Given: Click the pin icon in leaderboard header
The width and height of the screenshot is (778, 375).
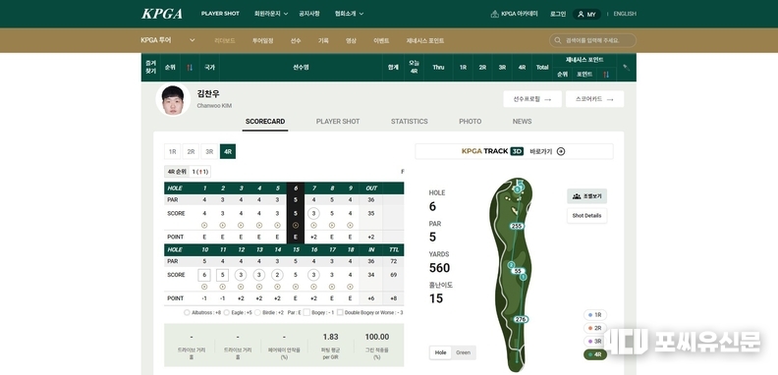Looking at the screenshot, I should point(626,68).
